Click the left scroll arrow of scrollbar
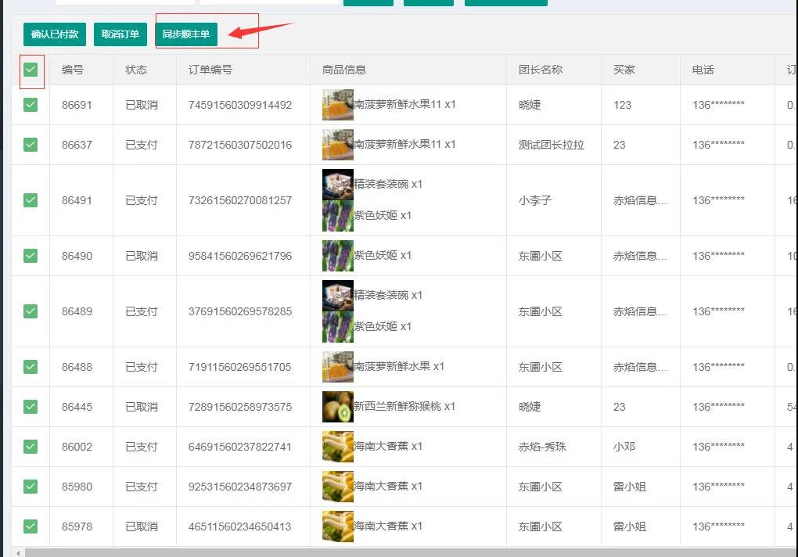This screenshot has height=557, width=798. click(x=18, y=552)
